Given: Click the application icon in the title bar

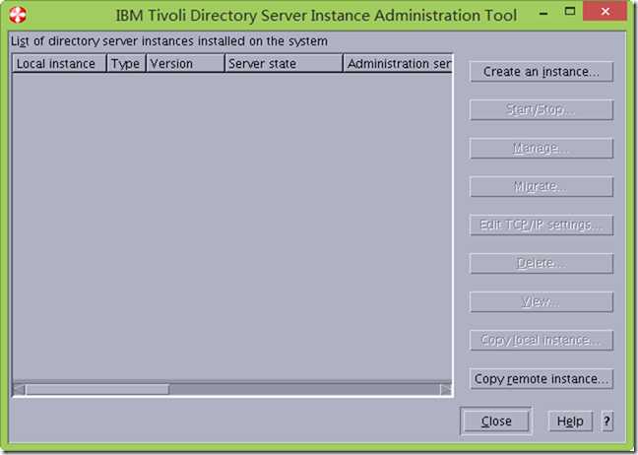Looking at the screenshot, I should 17,15.
